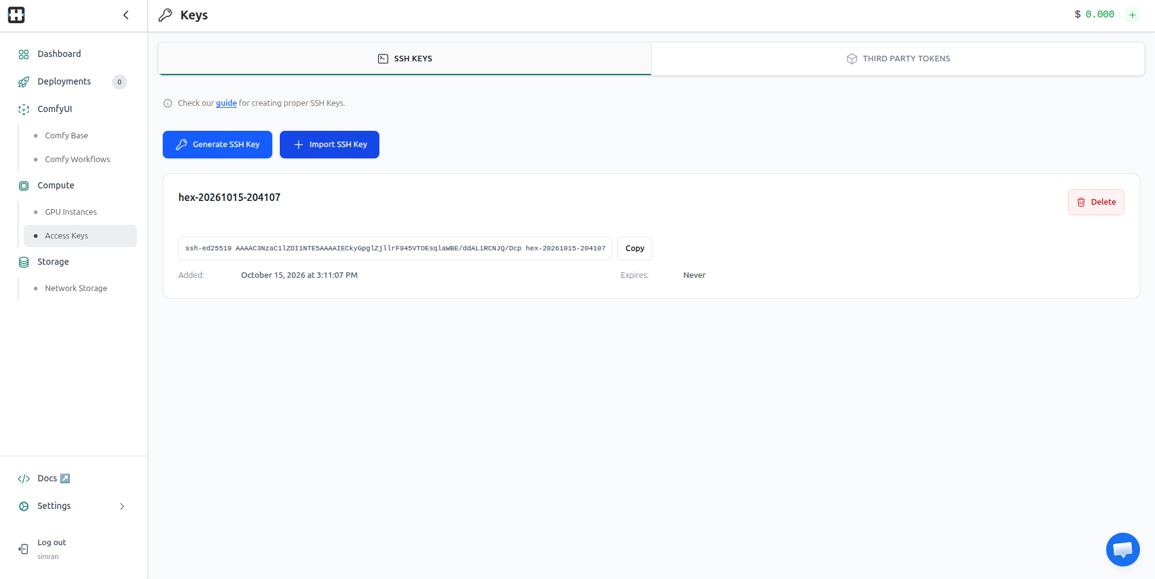Click the Docs code icon
1155x579 pixels.
pyautogui.click(x=24, y=479)
